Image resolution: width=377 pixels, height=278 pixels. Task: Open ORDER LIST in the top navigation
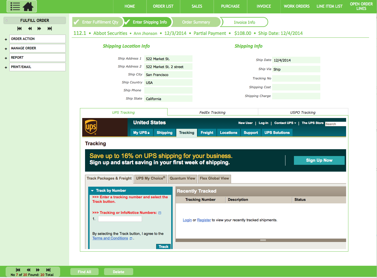pyautogui.click(x=163, y=6)
